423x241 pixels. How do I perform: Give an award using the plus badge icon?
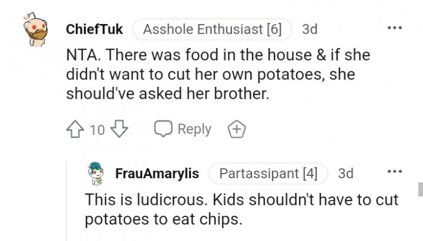coord(235,129)
